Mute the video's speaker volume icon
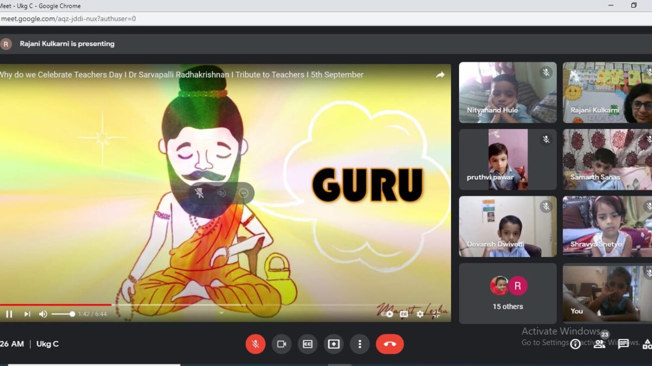The width and height of the screenshot is (652, 366). tap(43, 314)
